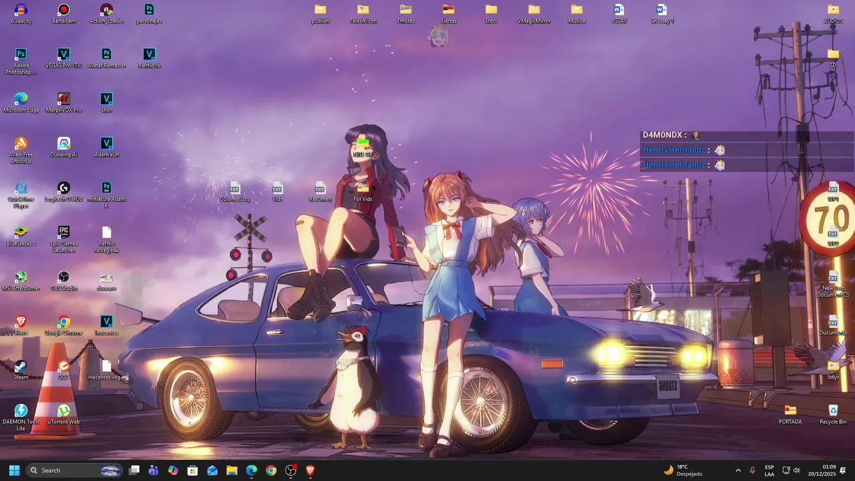Open the Steam desktop shortcut
855x481 pixels.
21,371
